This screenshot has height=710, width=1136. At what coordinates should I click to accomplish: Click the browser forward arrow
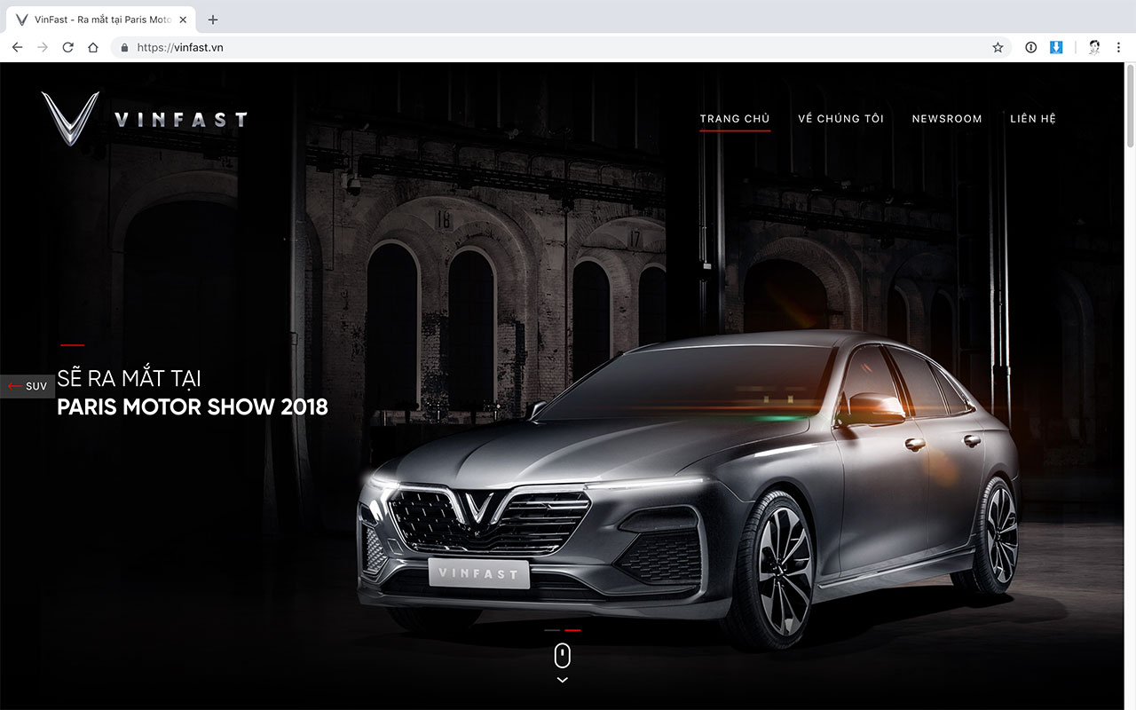coord(42,48)
